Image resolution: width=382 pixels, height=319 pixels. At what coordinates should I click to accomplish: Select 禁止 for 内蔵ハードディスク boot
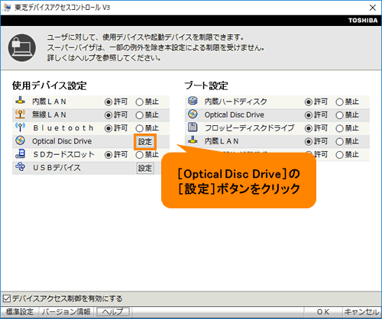tap(339, 102)
